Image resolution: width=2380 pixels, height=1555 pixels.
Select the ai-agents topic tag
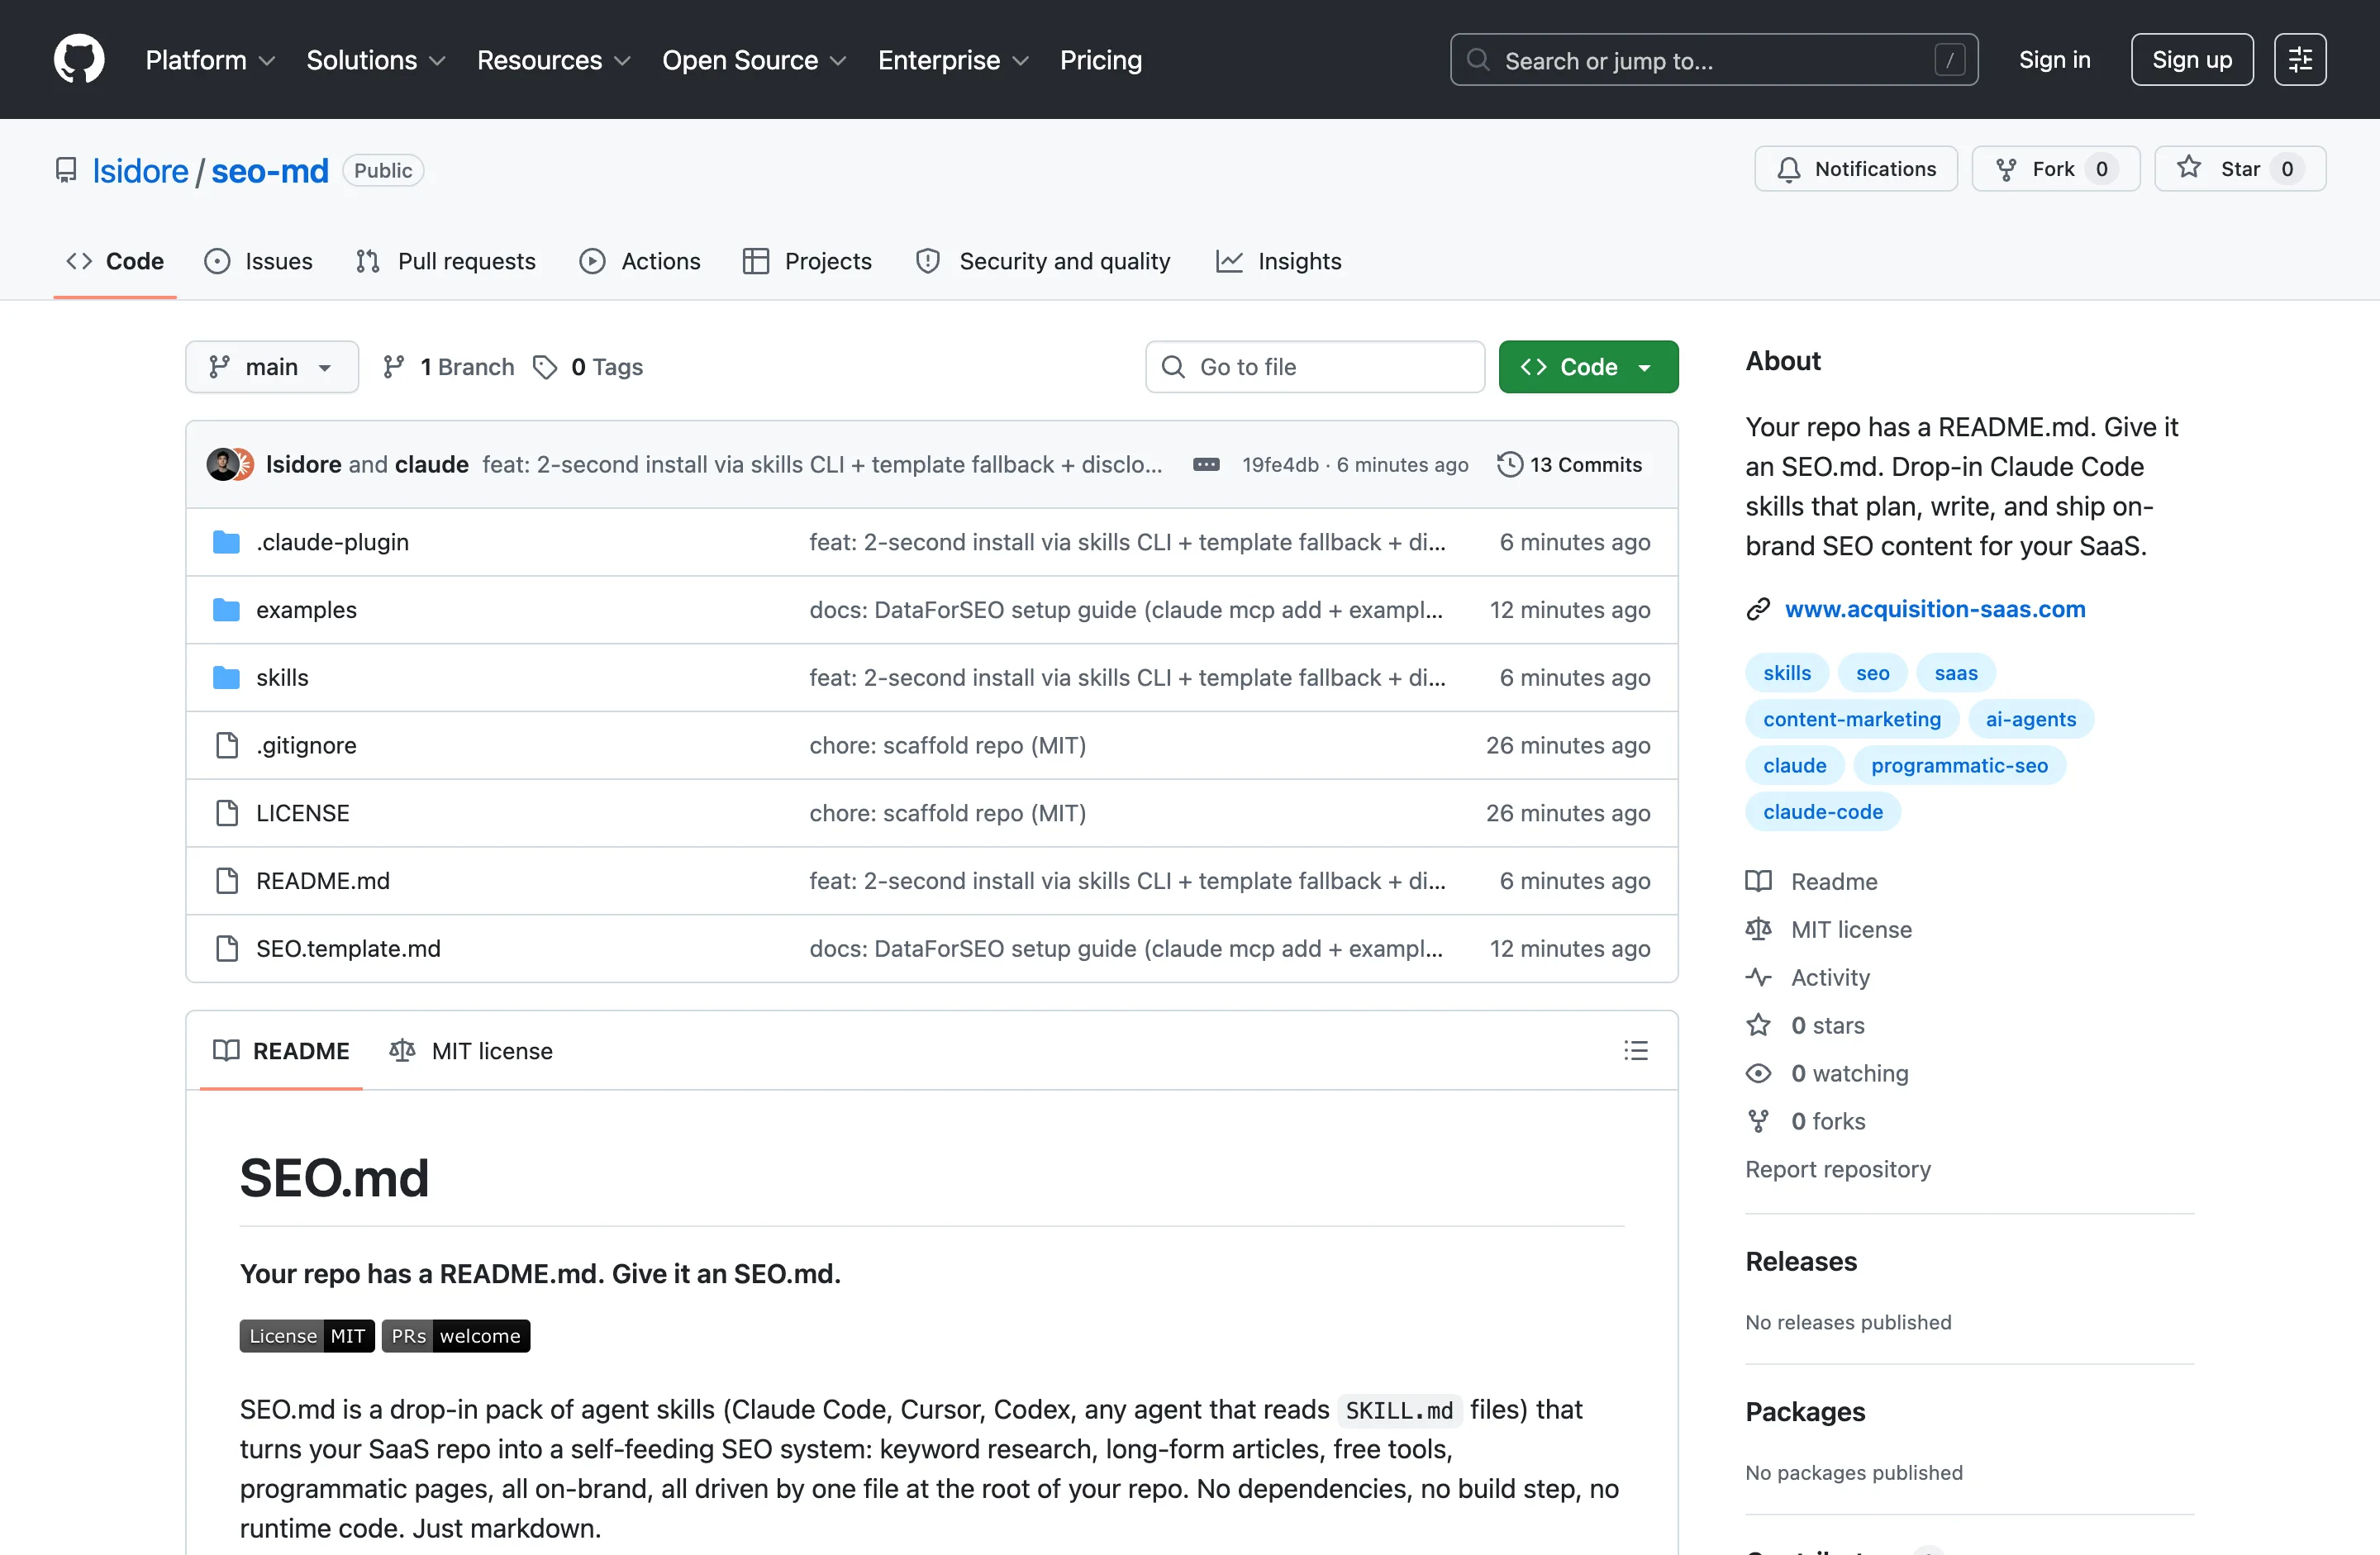point(2030,719)
